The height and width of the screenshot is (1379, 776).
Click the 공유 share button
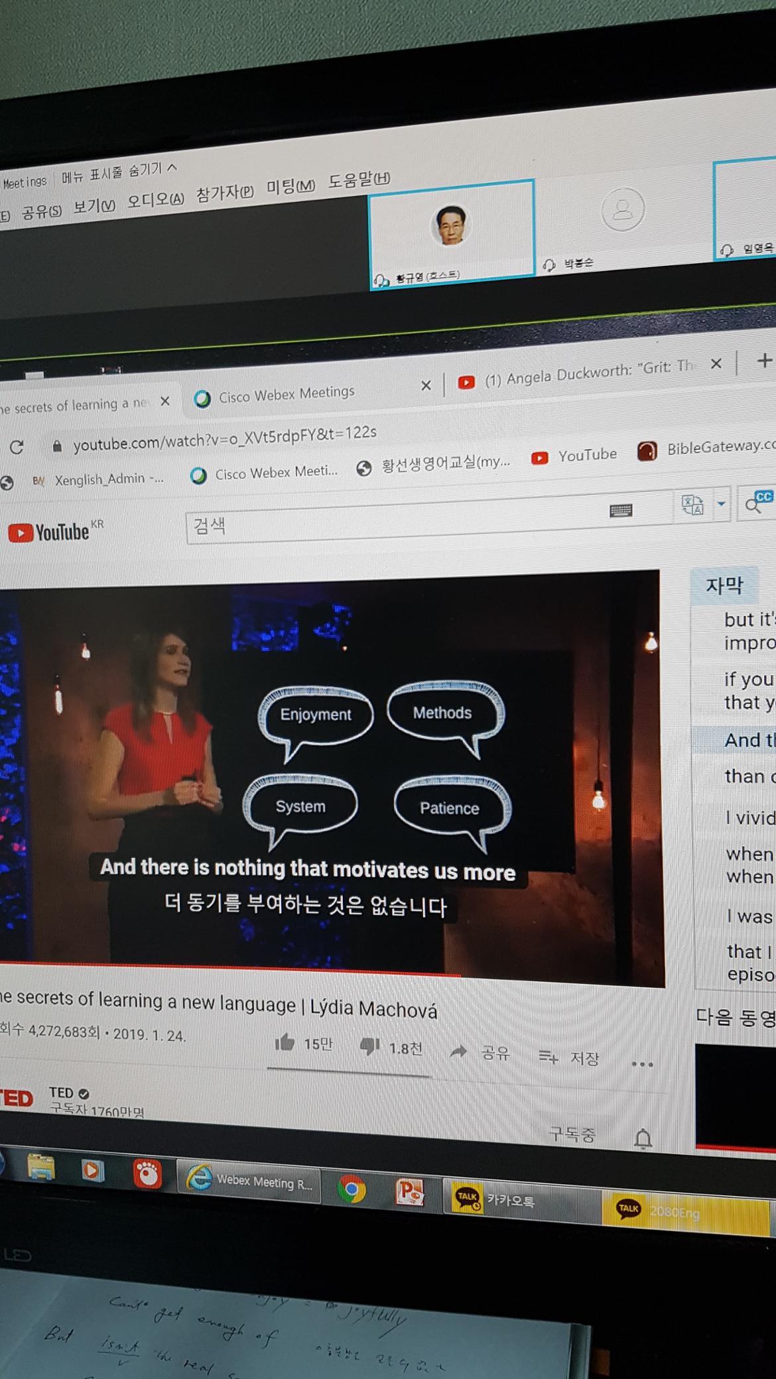(x=480, y=1053)
